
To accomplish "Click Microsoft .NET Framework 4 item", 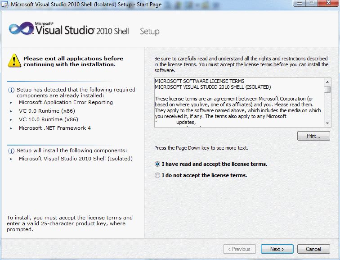I will 55,128.
